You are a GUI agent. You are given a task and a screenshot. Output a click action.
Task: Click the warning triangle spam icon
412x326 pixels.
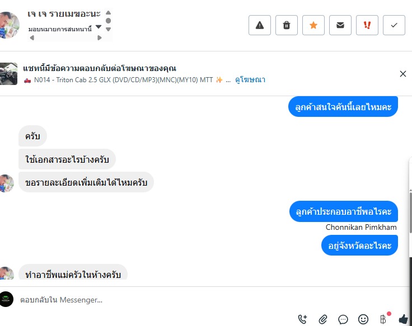[260, 25]
